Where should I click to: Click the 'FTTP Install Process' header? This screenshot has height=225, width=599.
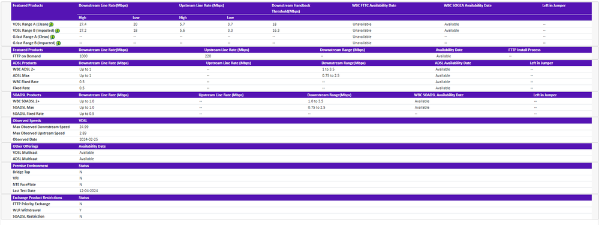pos(524,50)
